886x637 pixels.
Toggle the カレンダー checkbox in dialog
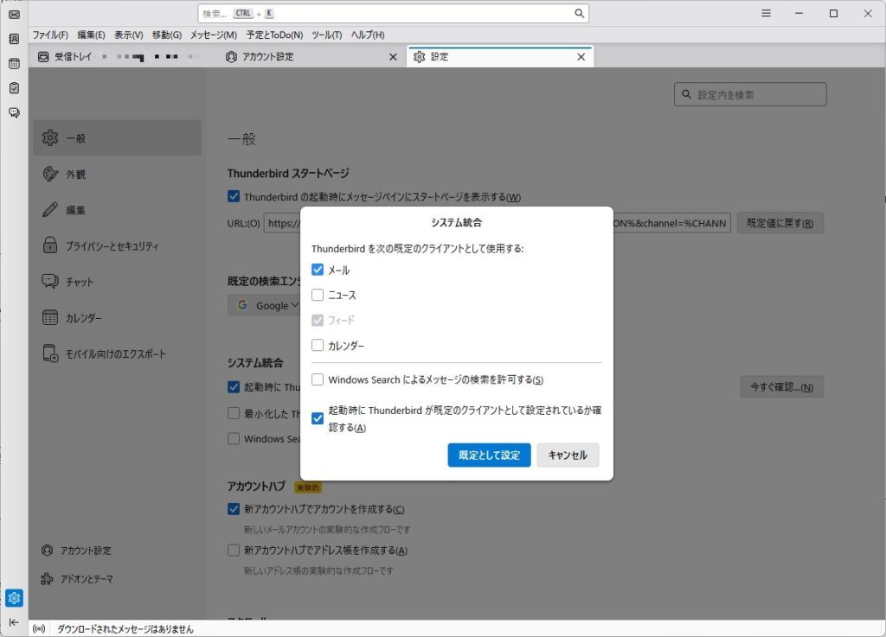(318, 345)
